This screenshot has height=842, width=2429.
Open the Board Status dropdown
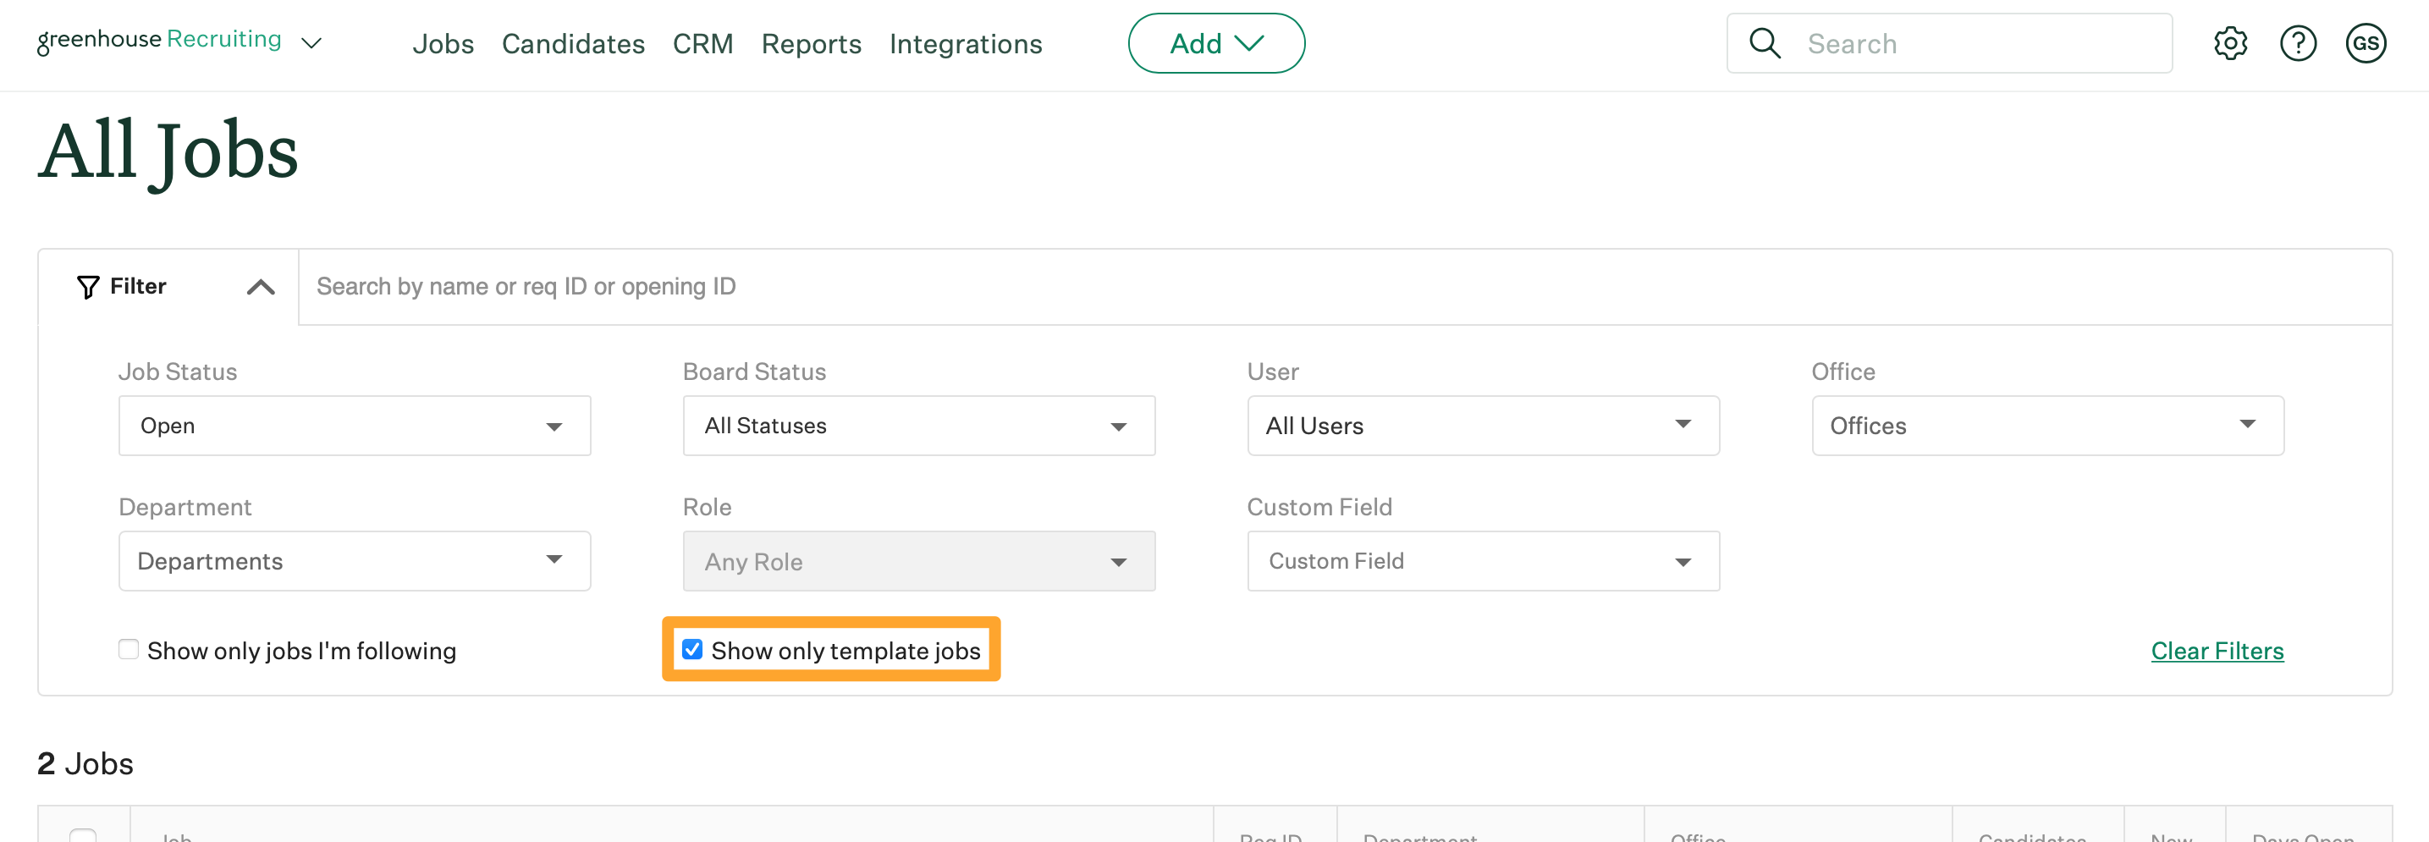pyautogui.click(x=917, y=427)
